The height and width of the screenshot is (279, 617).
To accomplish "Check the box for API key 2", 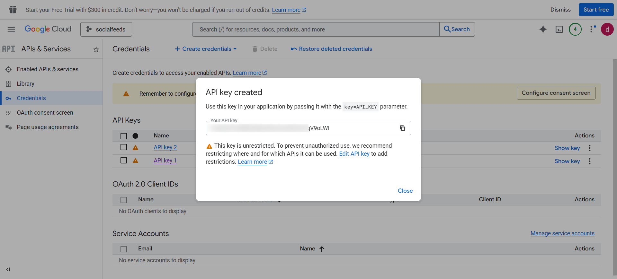I will (x=124, y=147).
